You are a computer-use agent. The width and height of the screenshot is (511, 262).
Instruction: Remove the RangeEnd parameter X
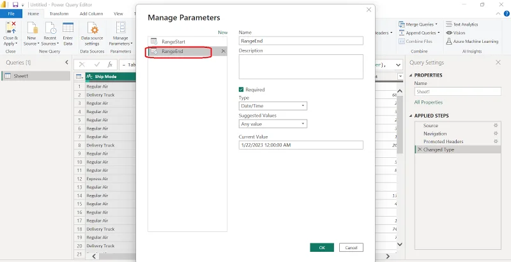(x=223, y=51)
